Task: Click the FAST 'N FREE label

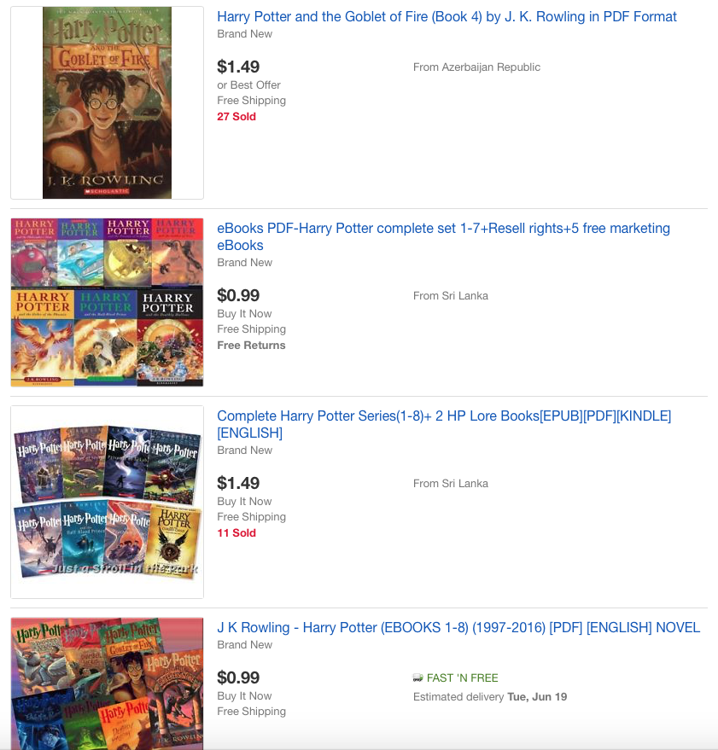Action: pyautogui.click(x=463, y=677)
